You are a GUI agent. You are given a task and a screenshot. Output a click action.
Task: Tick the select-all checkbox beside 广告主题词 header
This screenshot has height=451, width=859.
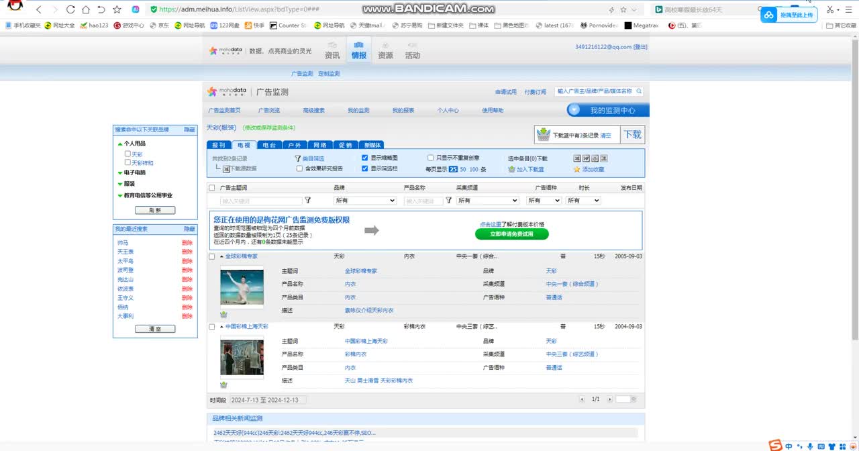coord(212,188)
